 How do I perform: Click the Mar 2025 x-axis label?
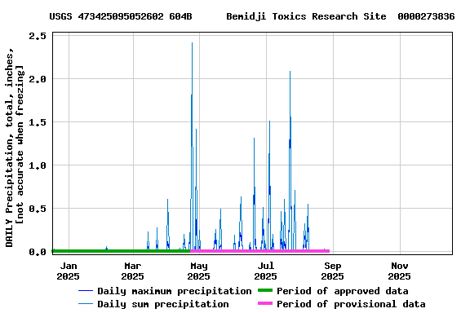pyautogui.click(x=133, y=271)
